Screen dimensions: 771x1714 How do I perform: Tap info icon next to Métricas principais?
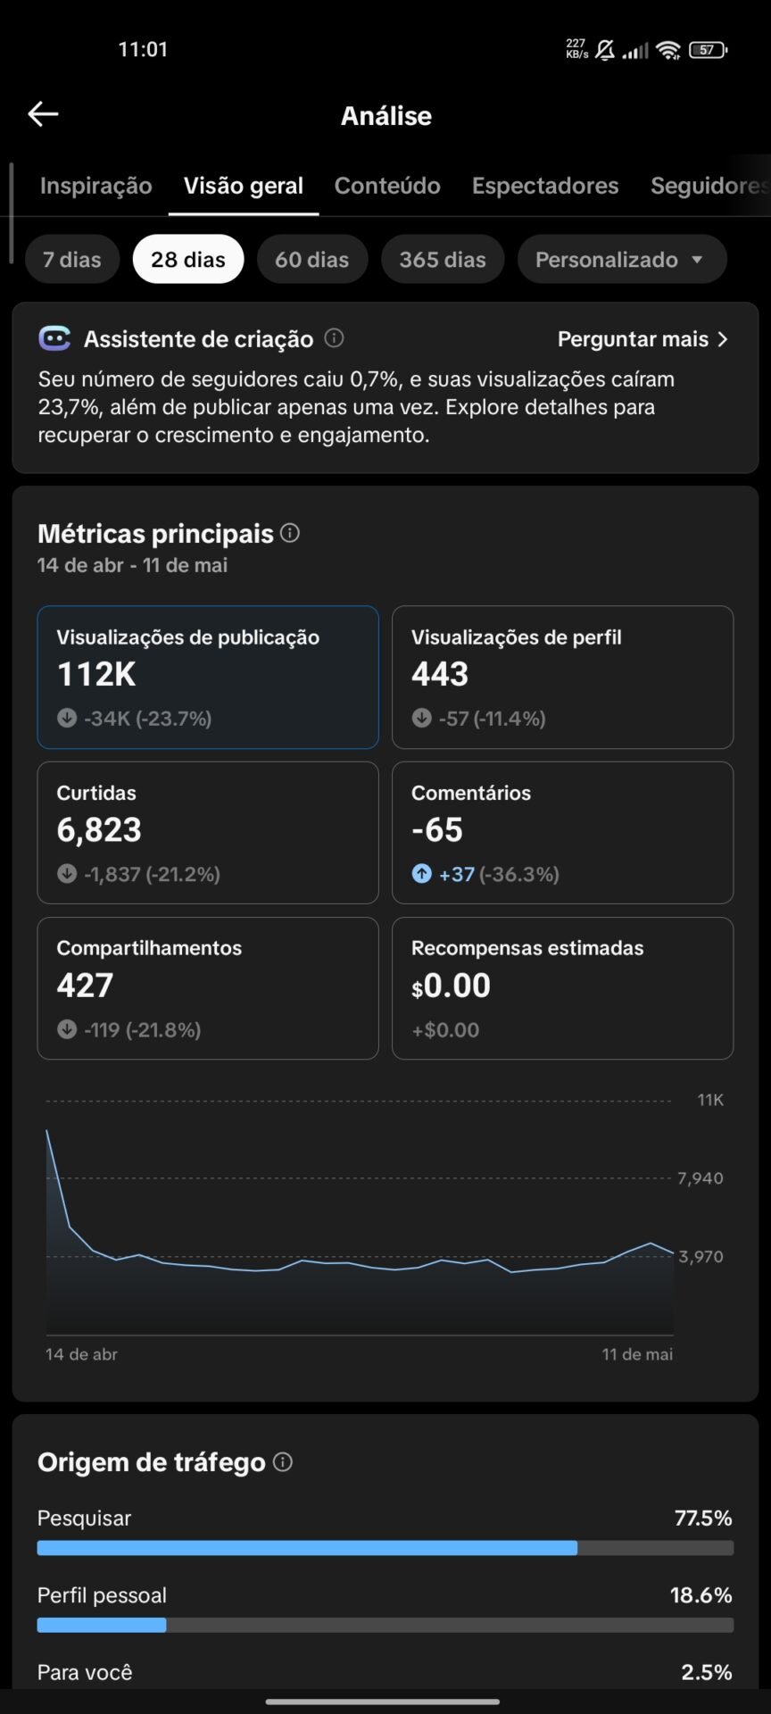point(290,533)
